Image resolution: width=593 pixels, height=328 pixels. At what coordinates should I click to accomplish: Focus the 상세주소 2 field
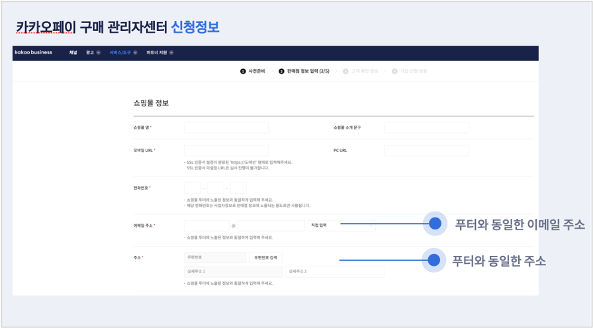pyautogui.click(x=335, y=271)
